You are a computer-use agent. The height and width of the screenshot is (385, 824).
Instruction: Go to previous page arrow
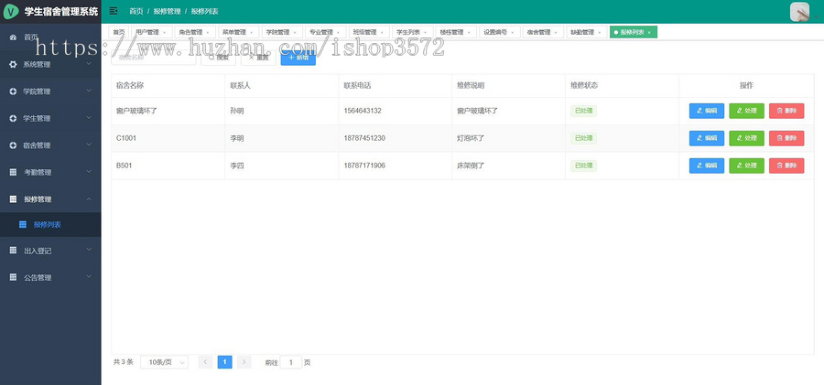205,362
